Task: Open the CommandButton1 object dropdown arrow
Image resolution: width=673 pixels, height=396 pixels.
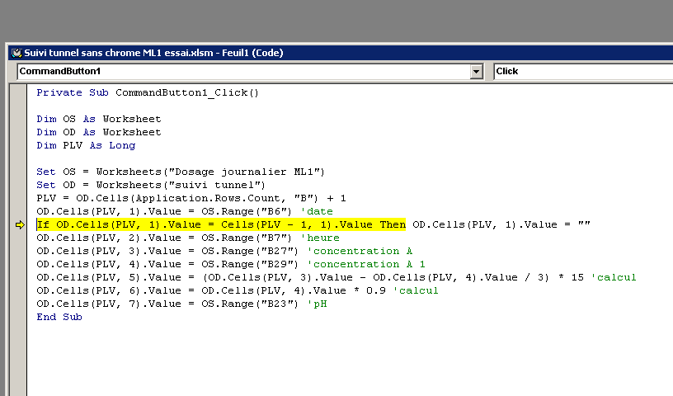Action: point(476,72)
